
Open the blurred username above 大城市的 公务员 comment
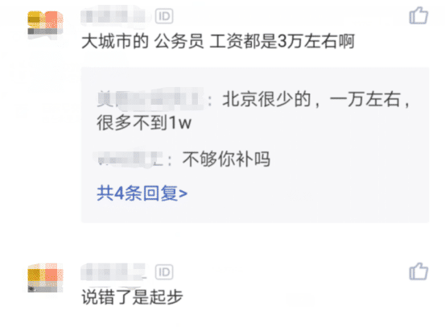[115, 16]
